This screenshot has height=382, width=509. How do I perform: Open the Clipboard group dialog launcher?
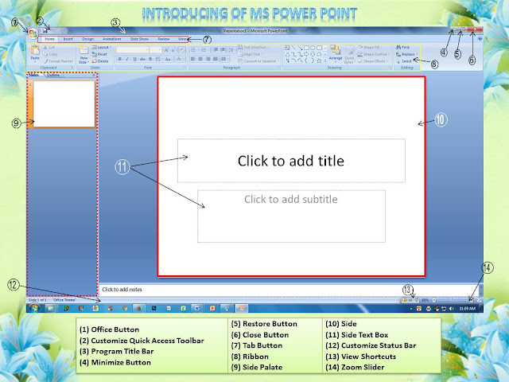click(72, 68)
